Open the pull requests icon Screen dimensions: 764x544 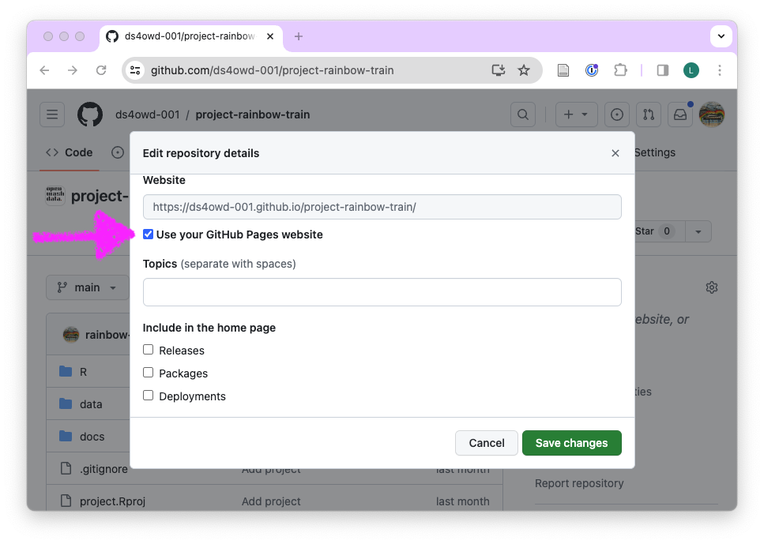(649, 114)
